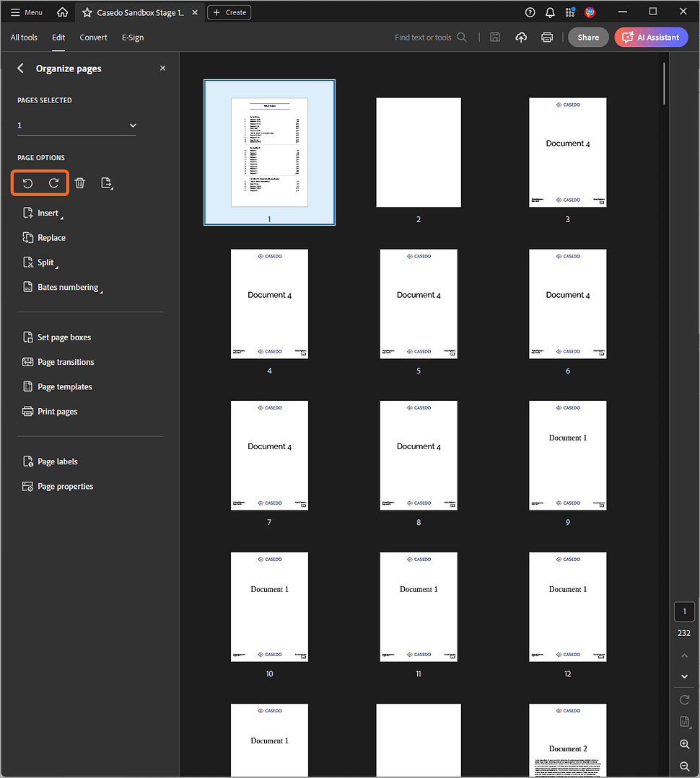
Task: Open Page transitions settings
Action: 66,361
